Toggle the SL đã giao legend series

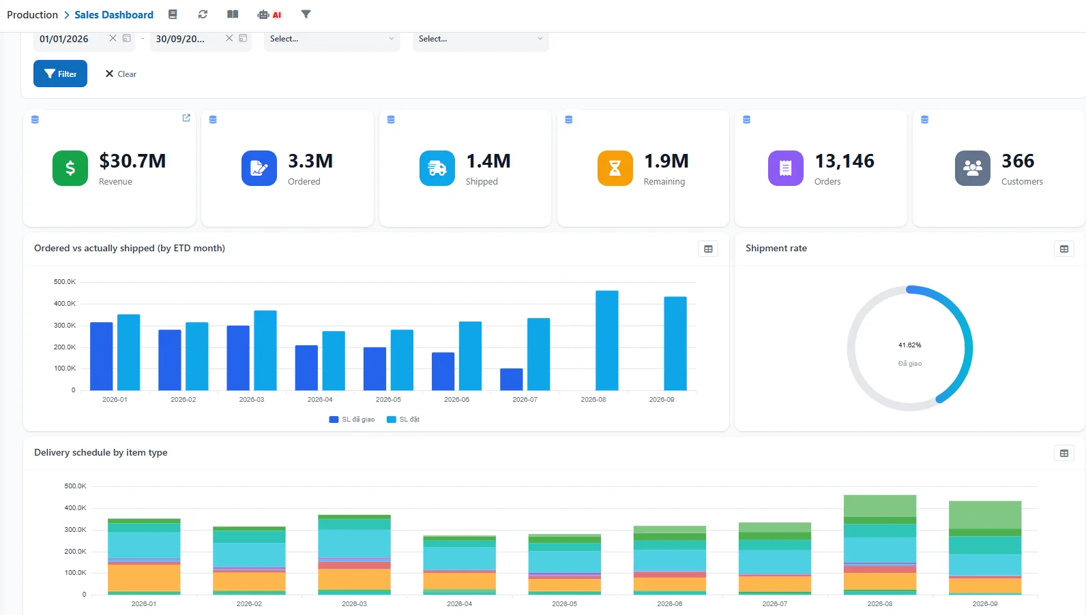click(x=352, y=420)
